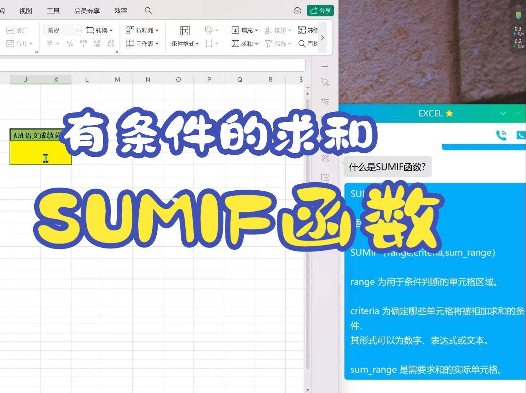Open the 常规 number format dropdown

point(62,30)
